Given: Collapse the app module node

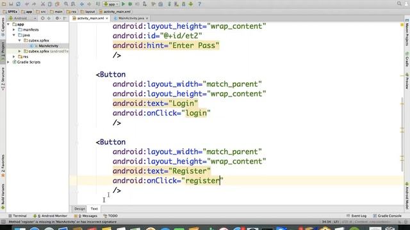Looking at the screenshot, I should point(8,24).
